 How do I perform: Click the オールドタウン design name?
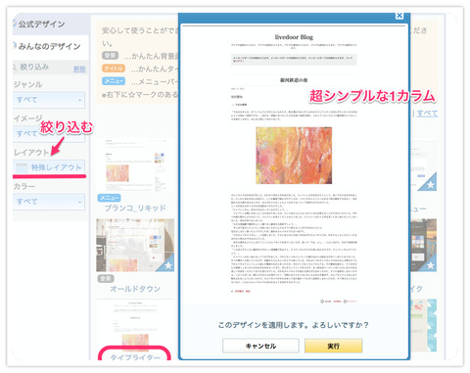tap(135, 289)
